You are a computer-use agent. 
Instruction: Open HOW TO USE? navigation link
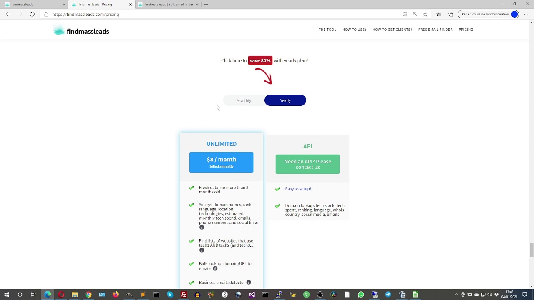coord(354,30)
